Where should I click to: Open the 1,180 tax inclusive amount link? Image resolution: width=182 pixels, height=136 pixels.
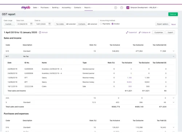(x=129, y=78)
